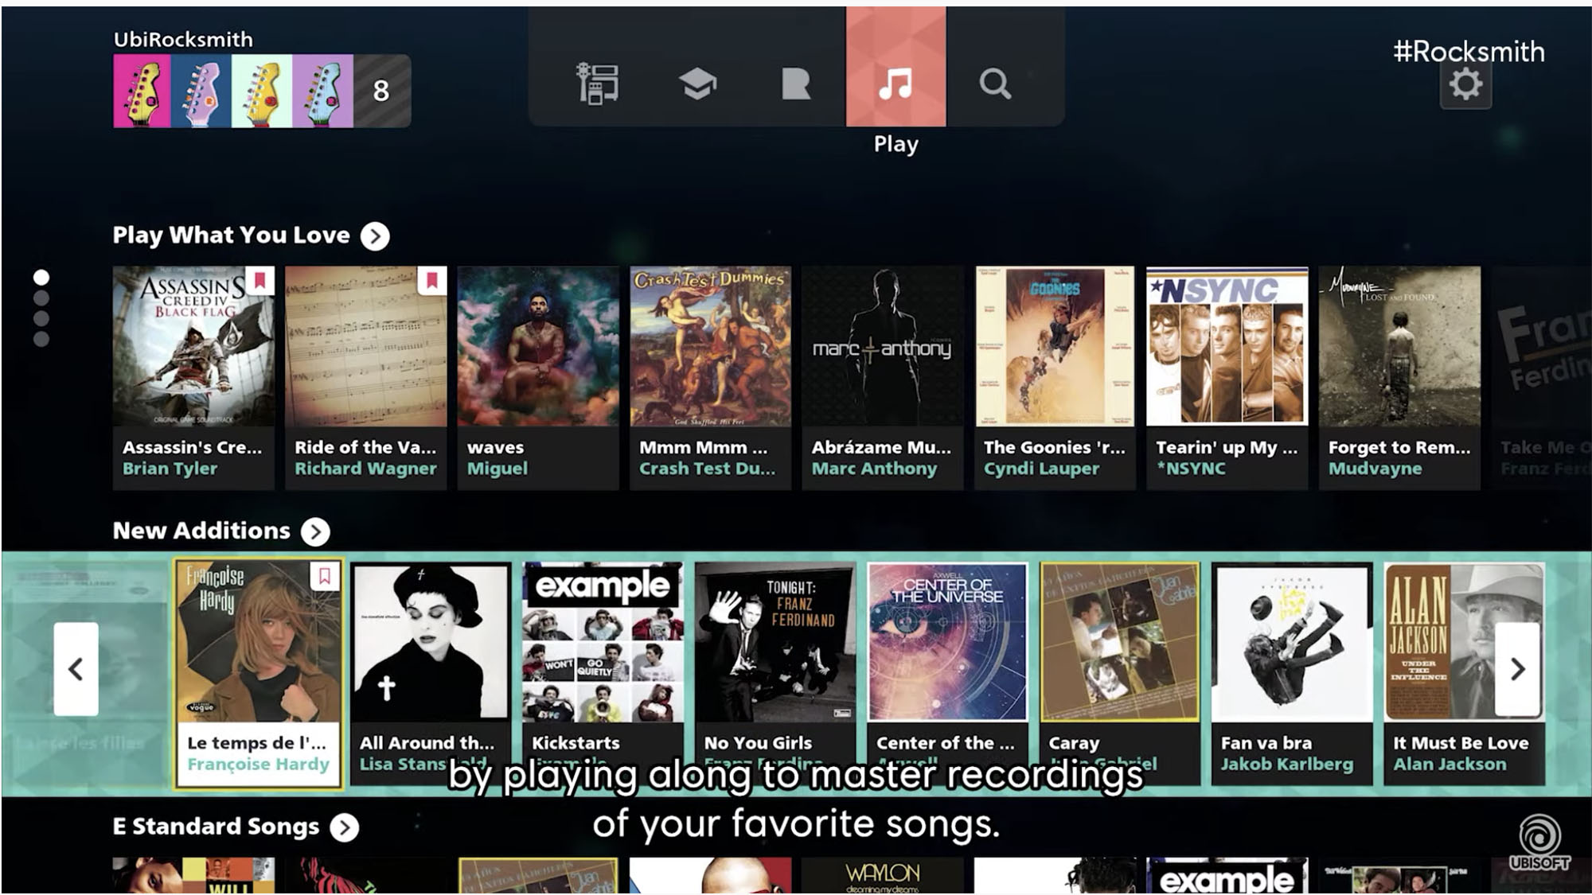Select the second page indicator dot
Viewport: 1592px width, 895px height.
pyautogui.click(x=41, y=298)
